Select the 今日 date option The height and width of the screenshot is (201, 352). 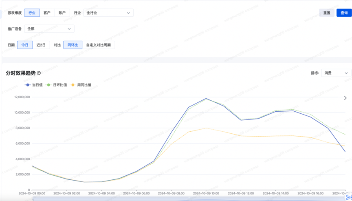coord(25,45)
